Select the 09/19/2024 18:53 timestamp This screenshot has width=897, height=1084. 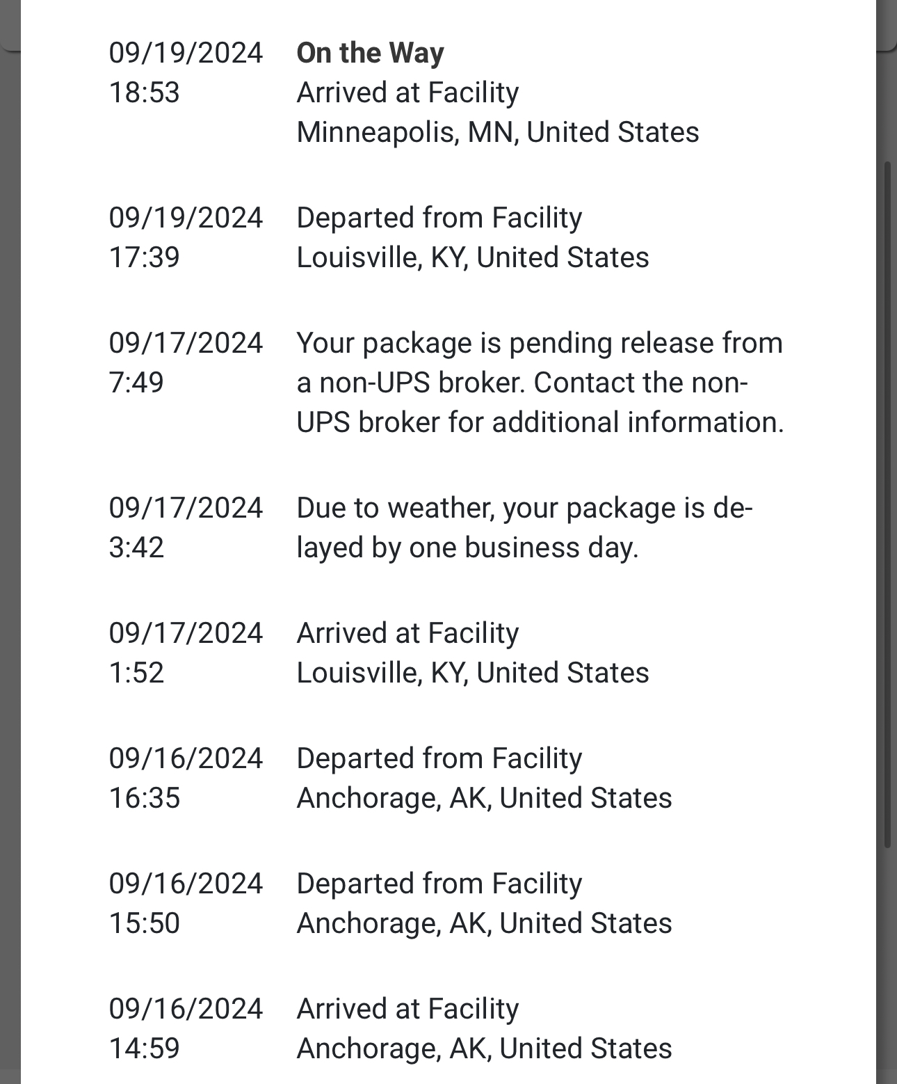coord(186,72)
